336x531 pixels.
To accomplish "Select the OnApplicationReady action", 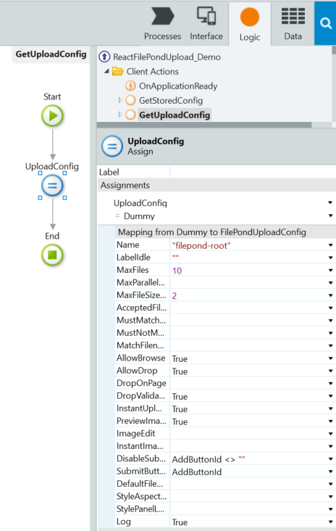I will click(178, 86).
